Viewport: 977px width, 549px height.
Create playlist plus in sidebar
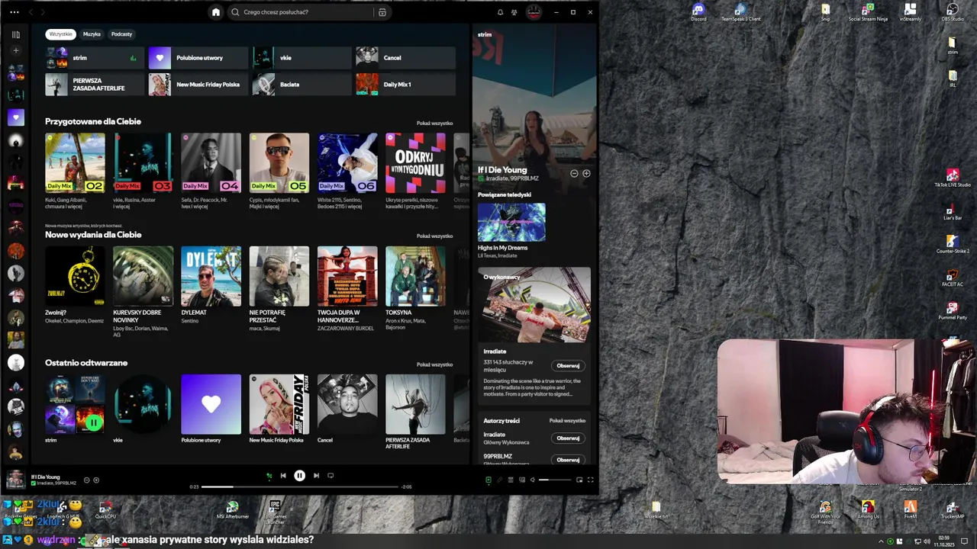15,50
